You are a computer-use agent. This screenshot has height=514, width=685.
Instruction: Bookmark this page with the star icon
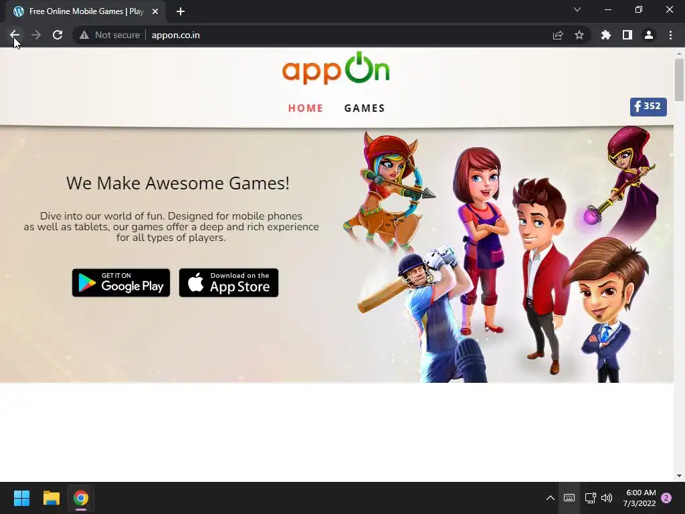[x=579, y=35]
